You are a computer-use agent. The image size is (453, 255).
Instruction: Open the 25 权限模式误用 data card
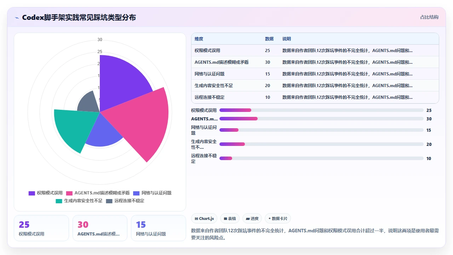coord(41,228)
